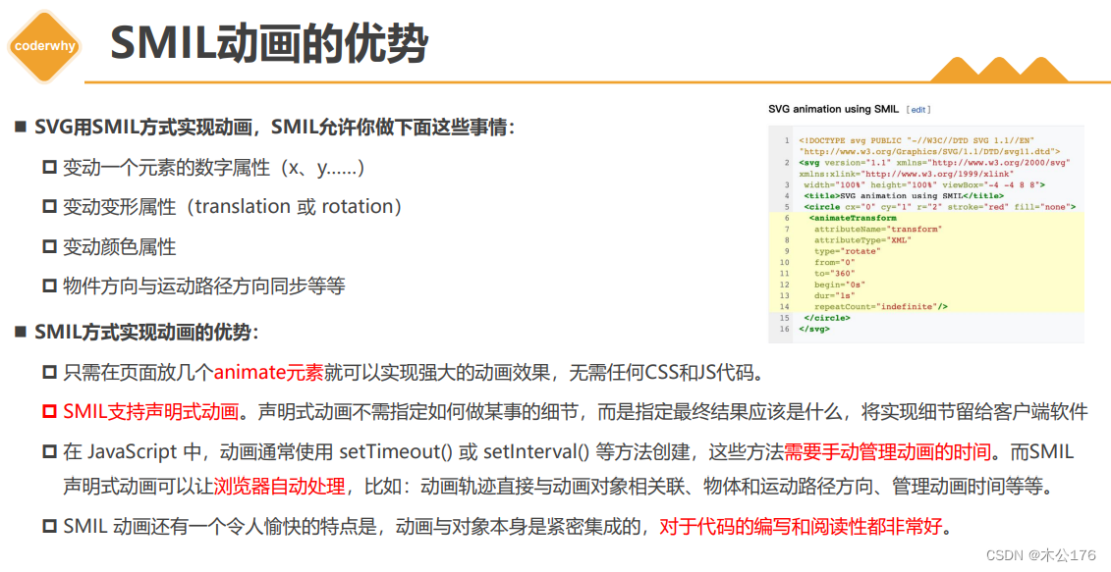The height and width of the screenshot is (572, 1111).
Task: Click code line 15 "</circle>"
Action: [x=827, y=318]
